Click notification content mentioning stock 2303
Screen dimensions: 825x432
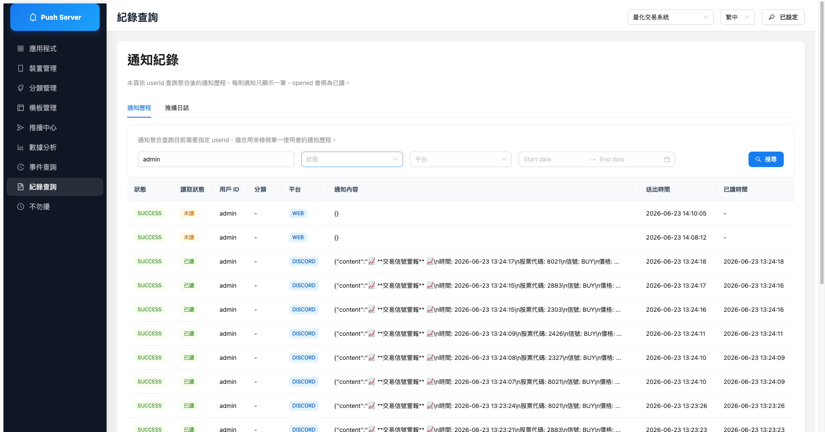pos(477,310)
